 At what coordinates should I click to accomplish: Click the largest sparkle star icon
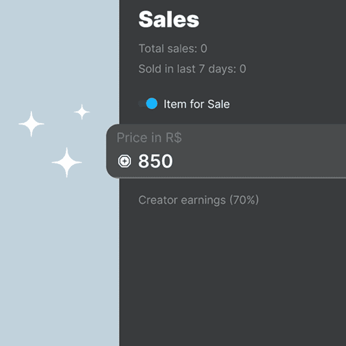(x=66, y=162)
